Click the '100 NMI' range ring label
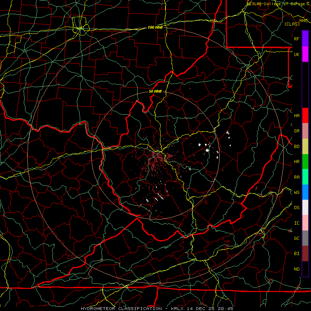Image resolution: width=311 pixels, height=311 pixels. 155,27
